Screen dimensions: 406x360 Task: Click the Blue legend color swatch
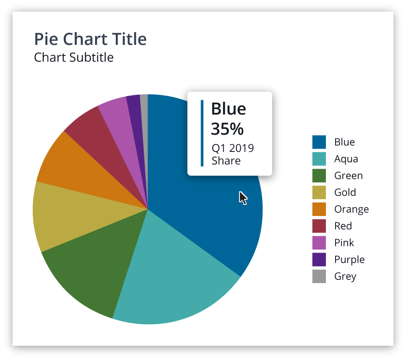[x=319, y=142]
